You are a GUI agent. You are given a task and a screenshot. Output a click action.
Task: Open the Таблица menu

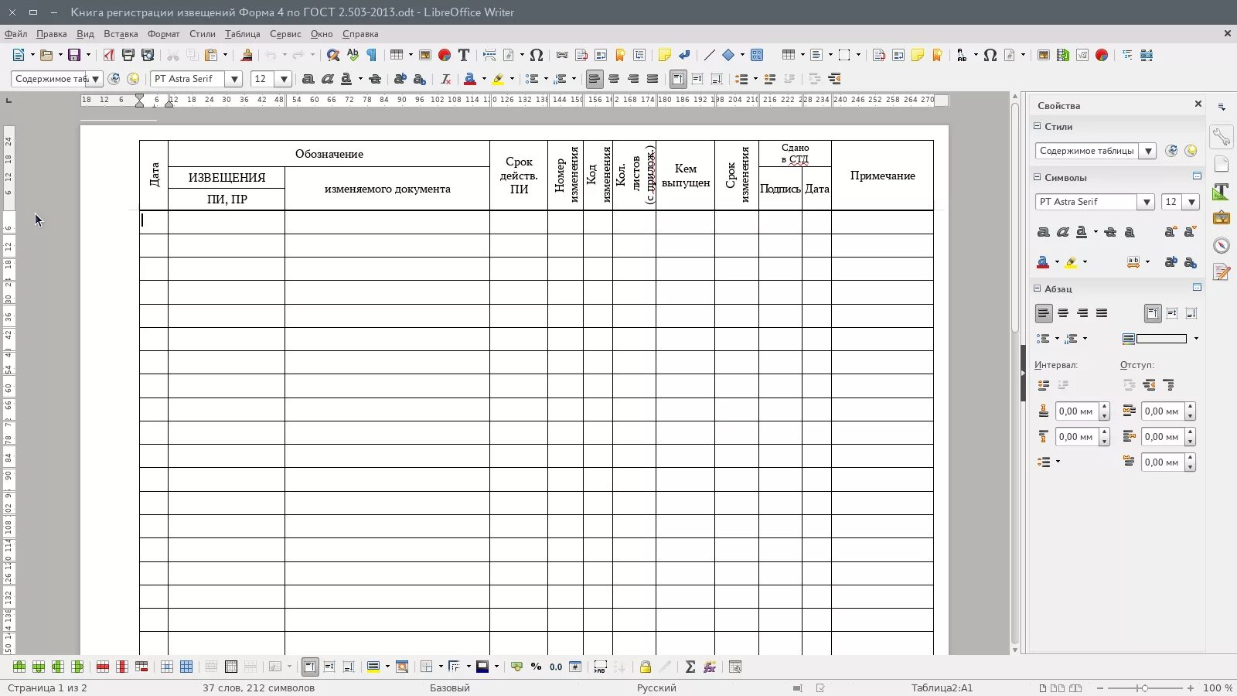click(242, 34)
